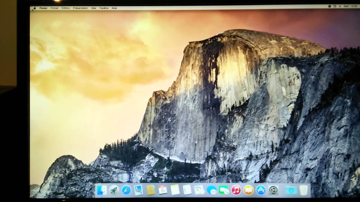This screenshot has height=202, width=360.
Task: Open the Trash in Dock
Action: coord(303,190)
